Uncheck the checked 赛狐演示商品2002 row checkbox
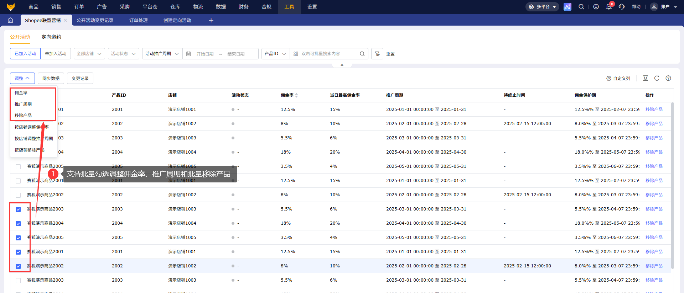684x293 pixels. [18, 266]
